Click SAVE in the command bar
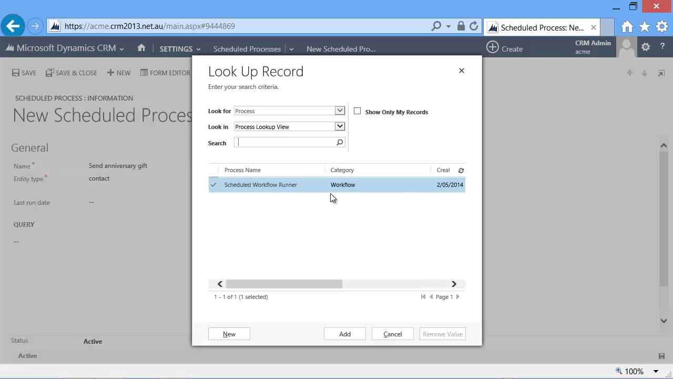Screen dimensions: 673x379 coord(24,73)
